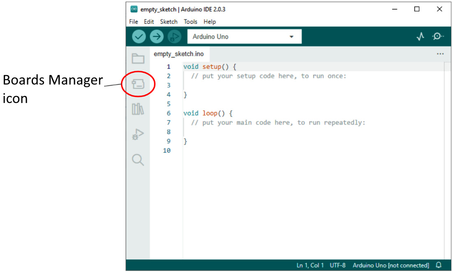Click the closing brace on line 4

pyautogui.click(x=185, y=94)
